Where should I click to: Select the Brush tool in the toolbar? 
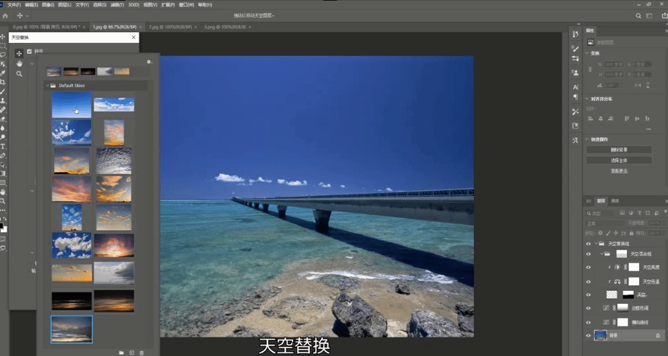[x=3, y=92]
